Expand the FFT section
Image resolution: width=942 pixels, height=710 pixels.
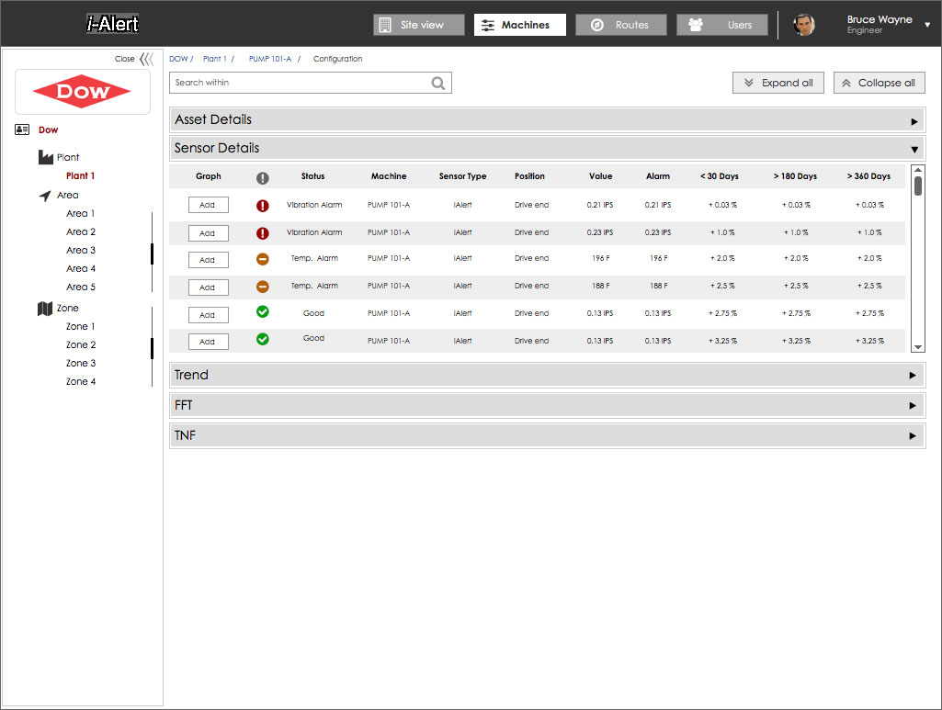(913, 406)
